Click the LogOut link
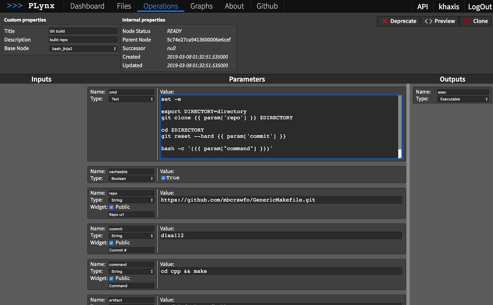This screenshot has width=493, height=305. click(480, 7)
